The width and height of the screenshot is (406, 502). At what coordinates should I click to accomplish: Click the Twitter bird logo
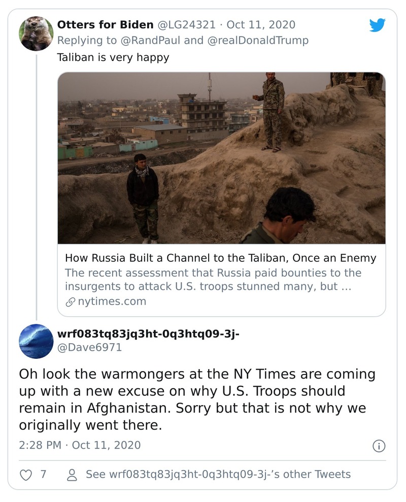click(377, 25)
